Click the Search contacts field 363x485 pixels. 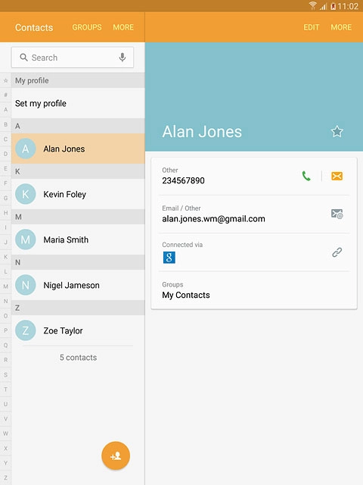[73, 58]
